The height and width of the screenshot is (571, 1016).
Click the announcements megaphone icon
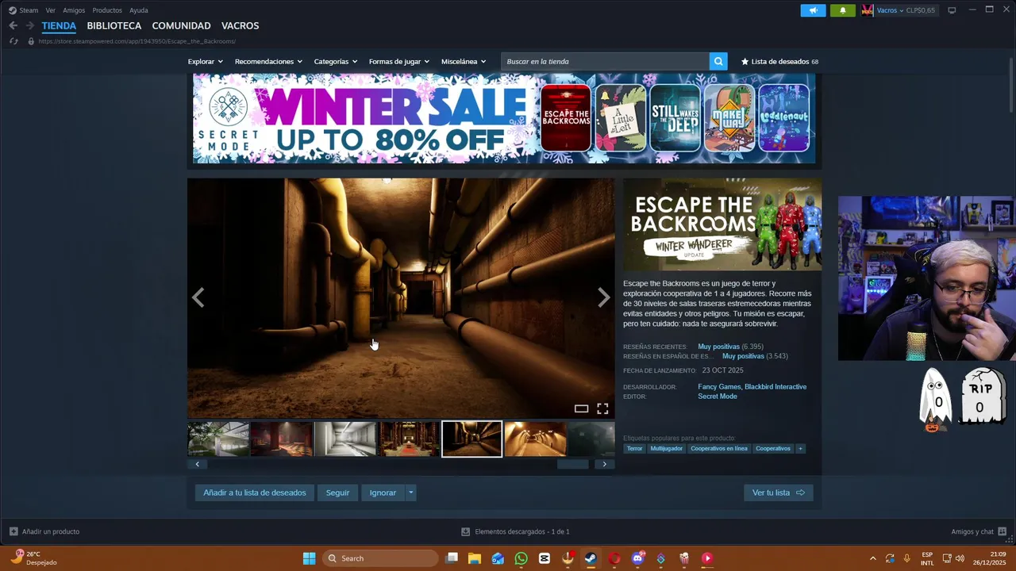click(x=813, y=10)
